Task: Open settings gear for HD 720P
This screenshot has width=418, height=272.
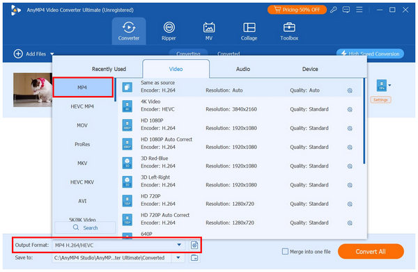Action: coord(350,204)
